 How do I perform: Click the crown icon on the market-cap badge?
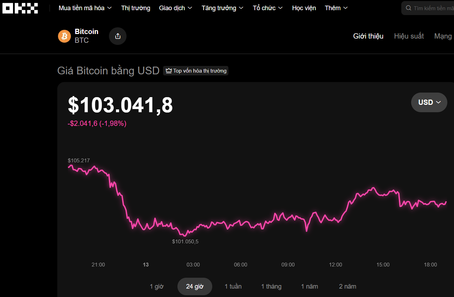[169, 70]
